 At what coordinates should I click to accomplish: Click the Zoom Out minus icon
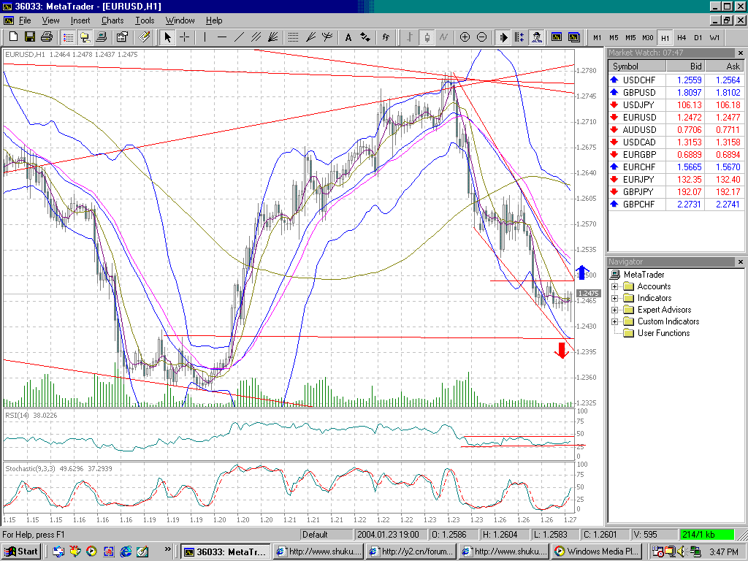click(x=482, y=37)
